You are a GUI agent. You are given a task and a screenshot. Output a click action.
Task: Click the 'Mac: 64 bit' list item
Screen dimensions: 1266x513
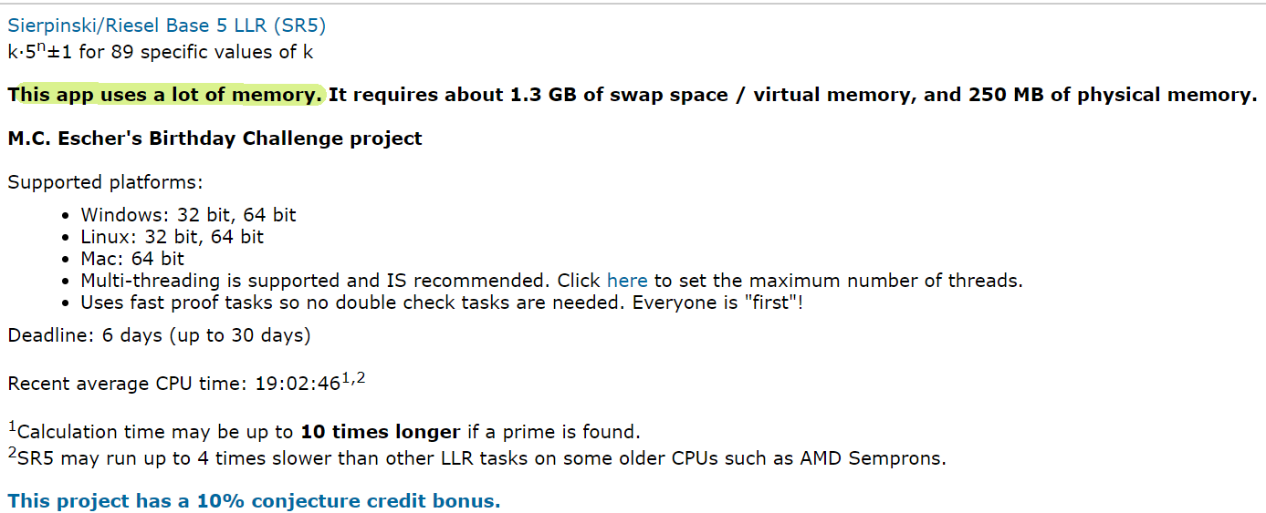(132, 259)
